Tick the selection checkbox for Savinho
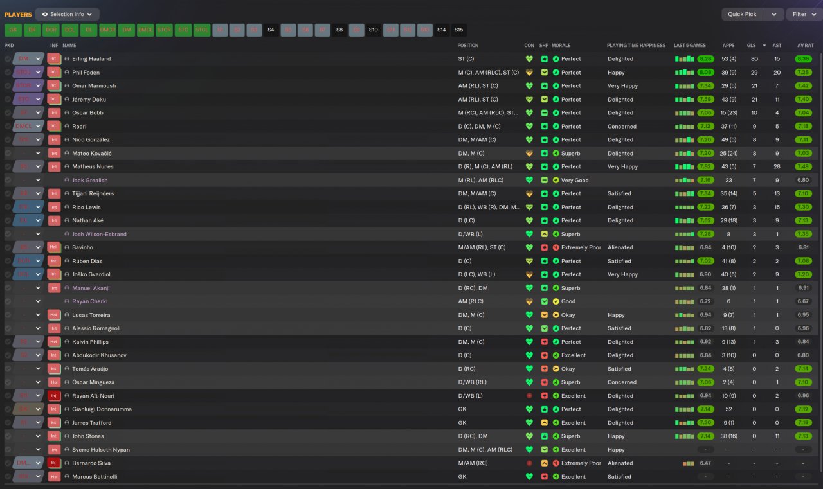 [8, 247]
